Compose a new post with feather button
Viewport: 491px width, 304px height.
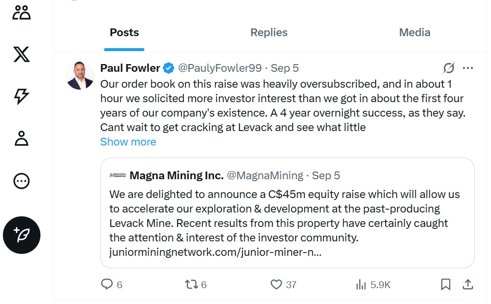pos(22,235)
